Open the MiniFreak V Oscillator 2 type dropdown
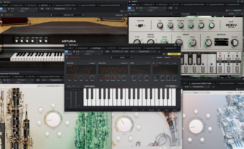The width and height of the screenshot is (244, 149). (124, 63)
